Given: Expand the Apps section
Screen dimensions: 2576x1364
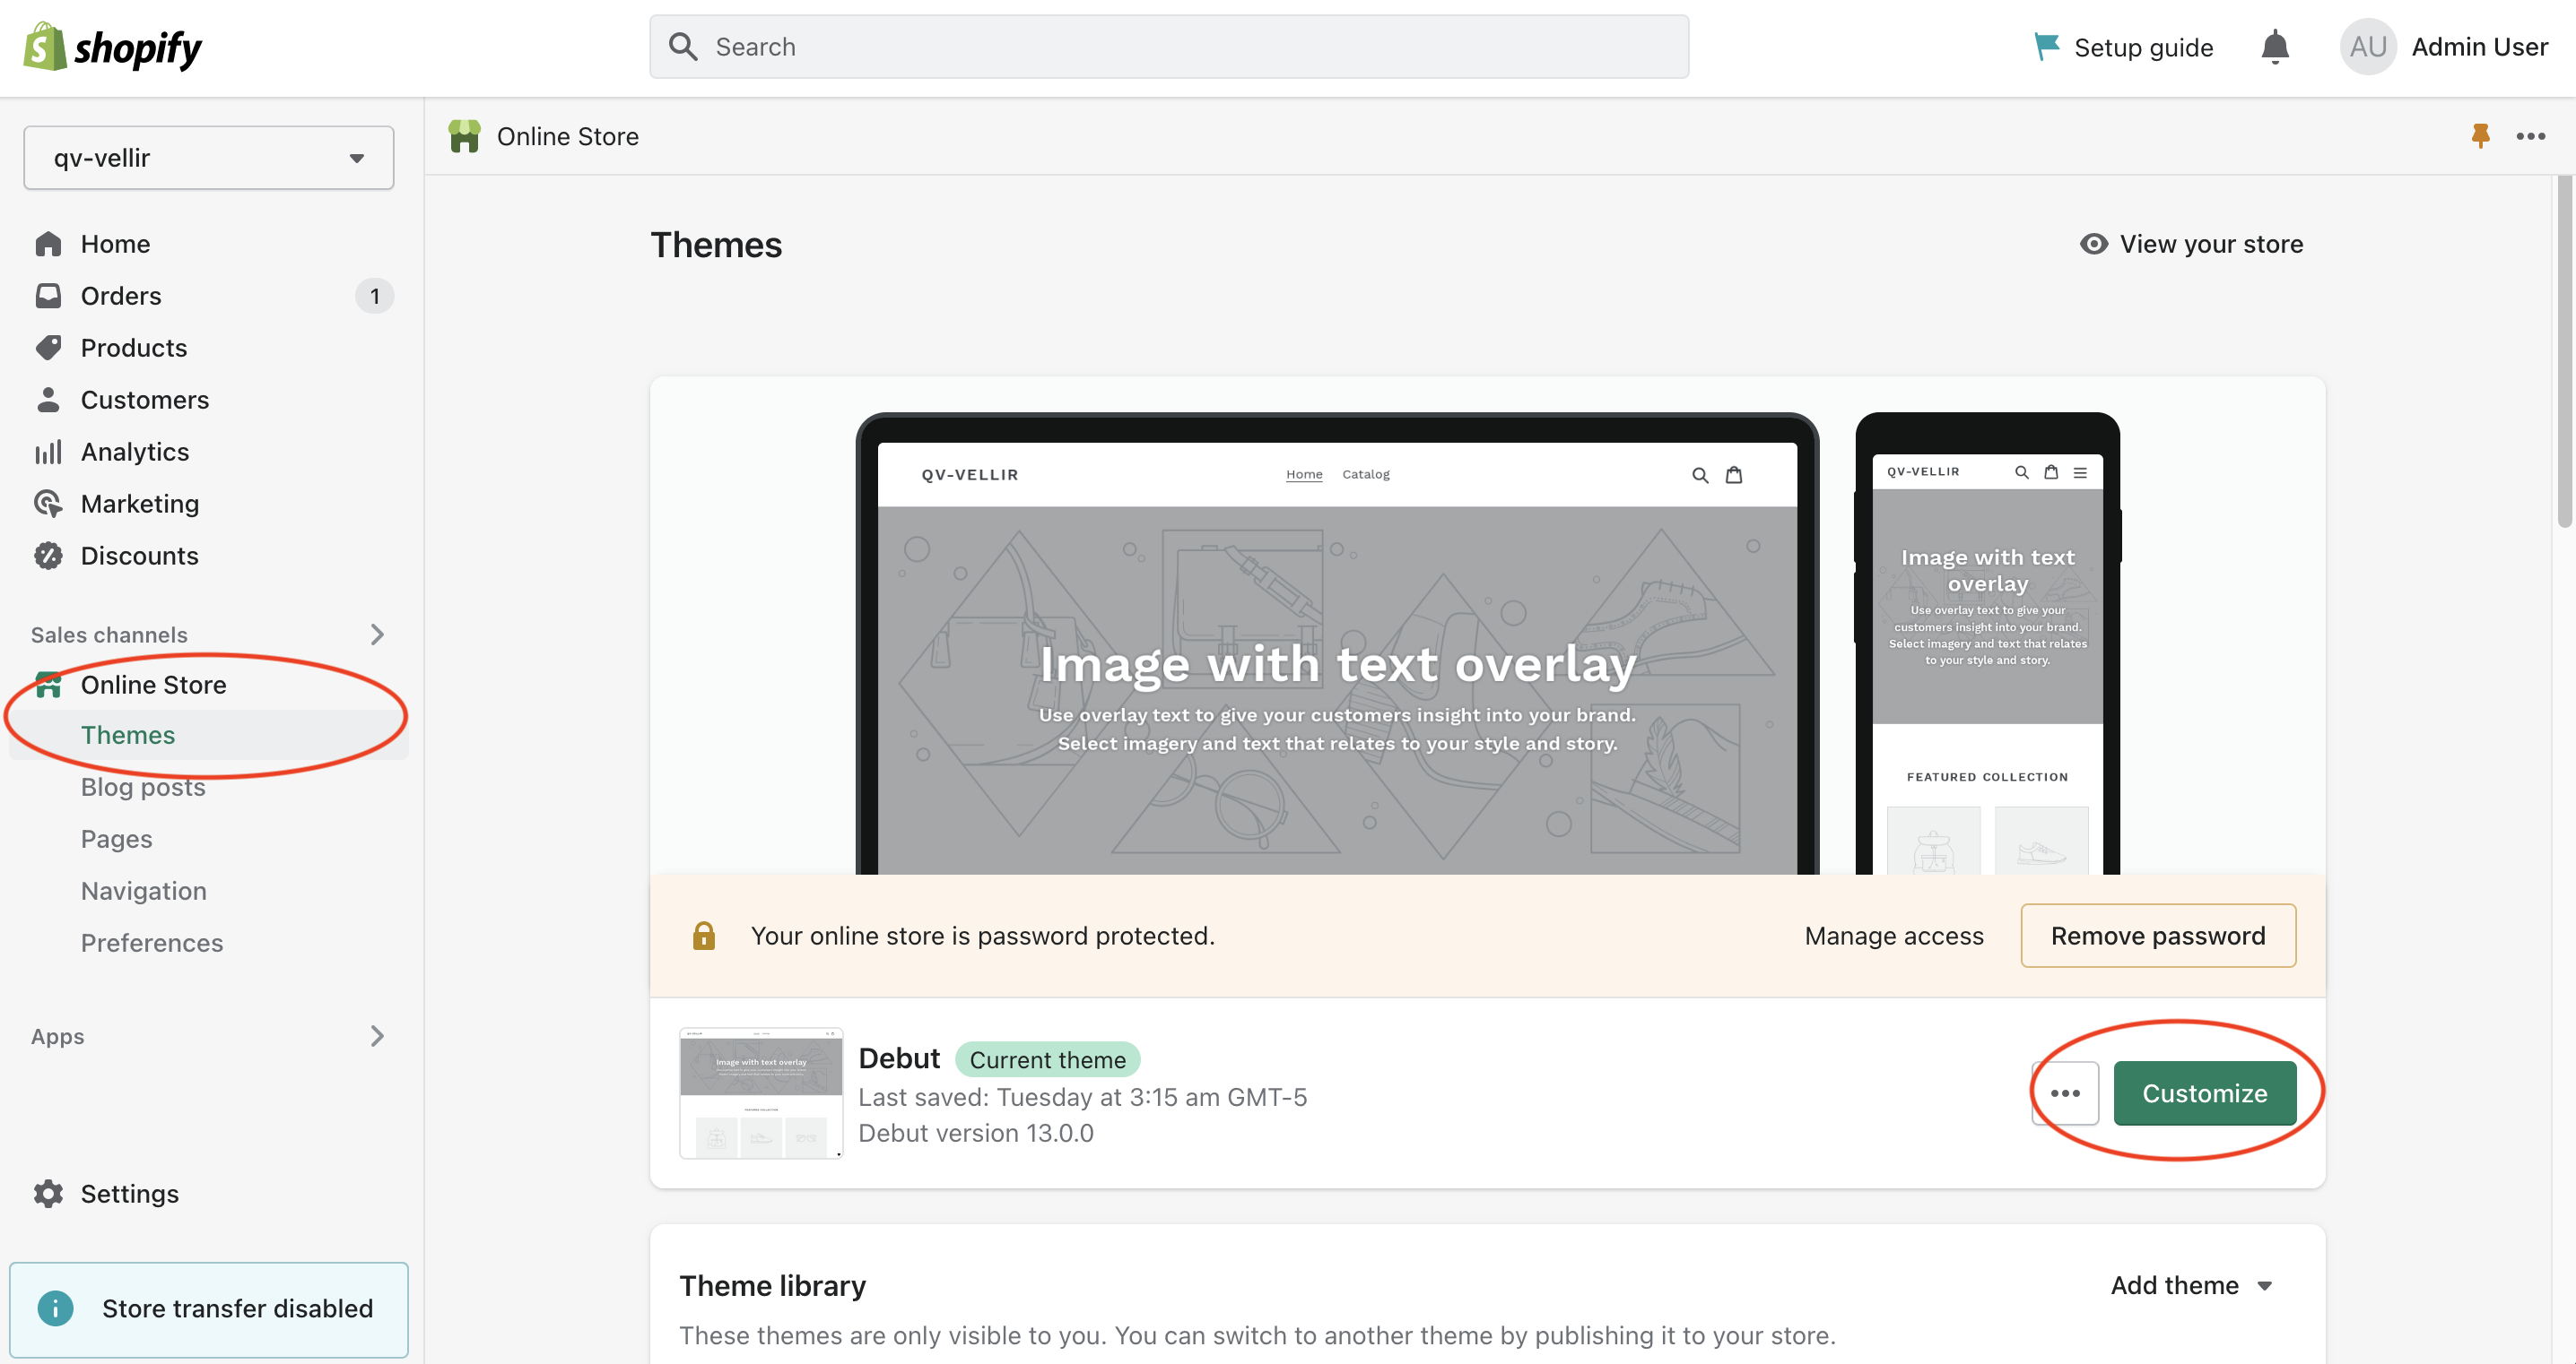Looking at the screenshot, I should click(x=376, y=1036).
